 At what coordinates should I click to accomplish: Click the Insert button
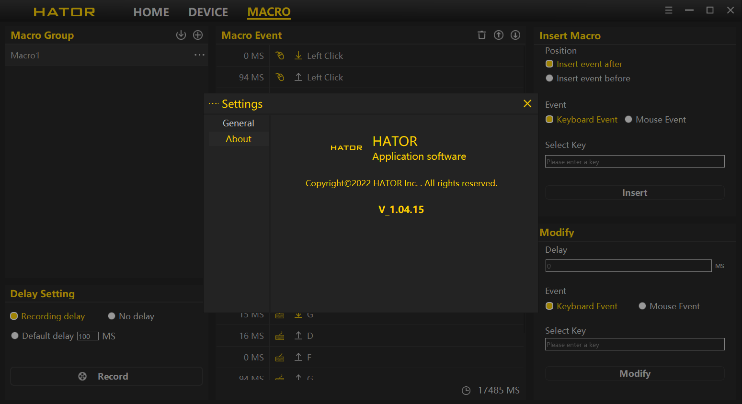coord(635,192)
